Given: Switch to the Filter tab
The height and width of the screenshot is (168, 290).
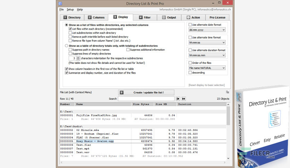Looking at the screenshot, I should [145, 17].
